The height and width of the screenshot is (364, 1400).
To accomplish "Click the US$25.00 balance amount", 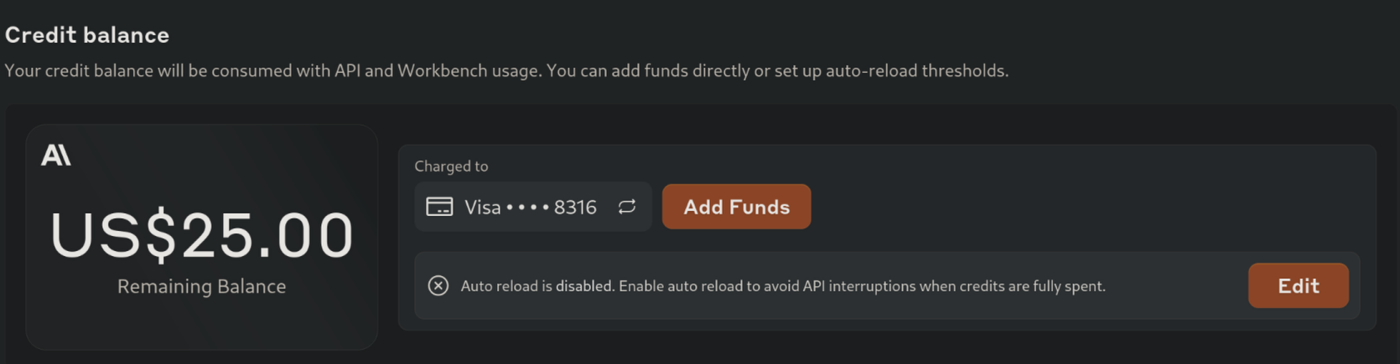I will 201,235.
